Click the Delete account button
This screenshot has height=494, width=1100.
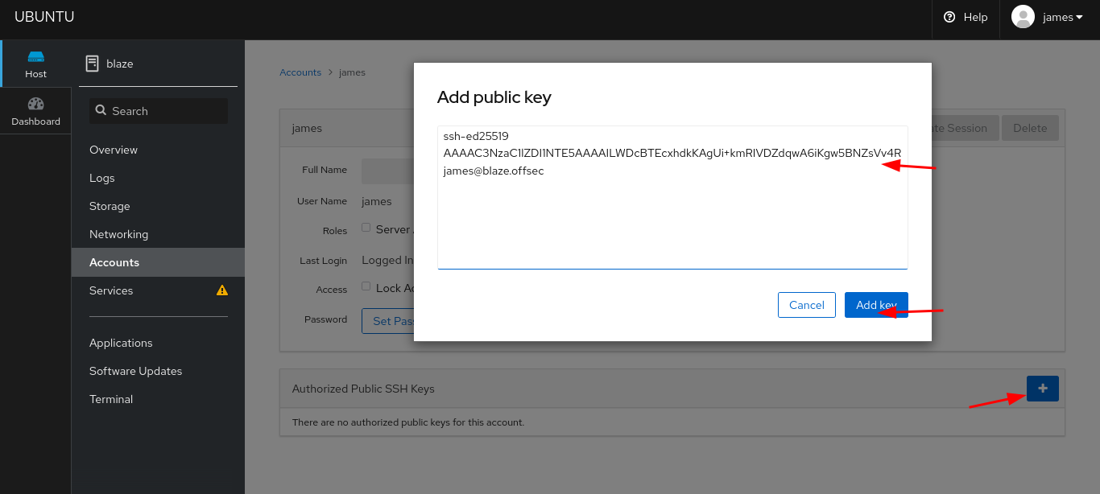point(1029,128)
